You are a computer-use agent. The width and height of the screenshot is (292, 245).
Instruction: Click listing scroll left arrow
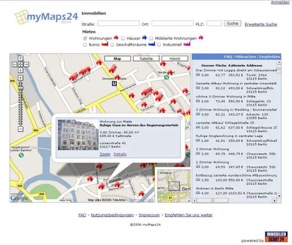click(195, 201)
